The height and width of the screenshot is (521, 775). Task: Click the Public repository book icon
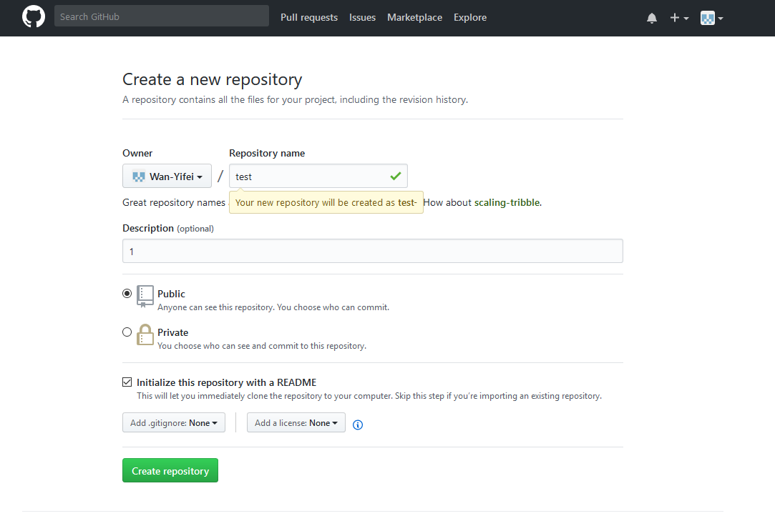145,296
